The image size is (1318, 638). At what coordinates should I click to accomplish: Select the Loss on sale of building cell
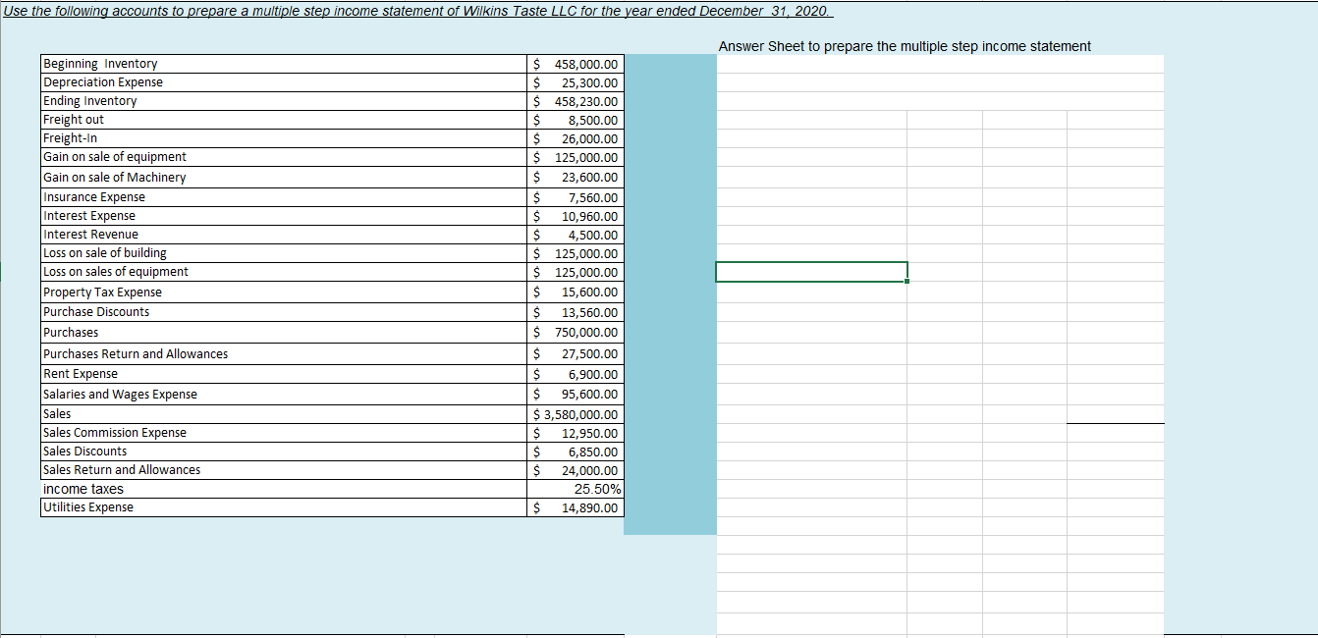point(285,253)
